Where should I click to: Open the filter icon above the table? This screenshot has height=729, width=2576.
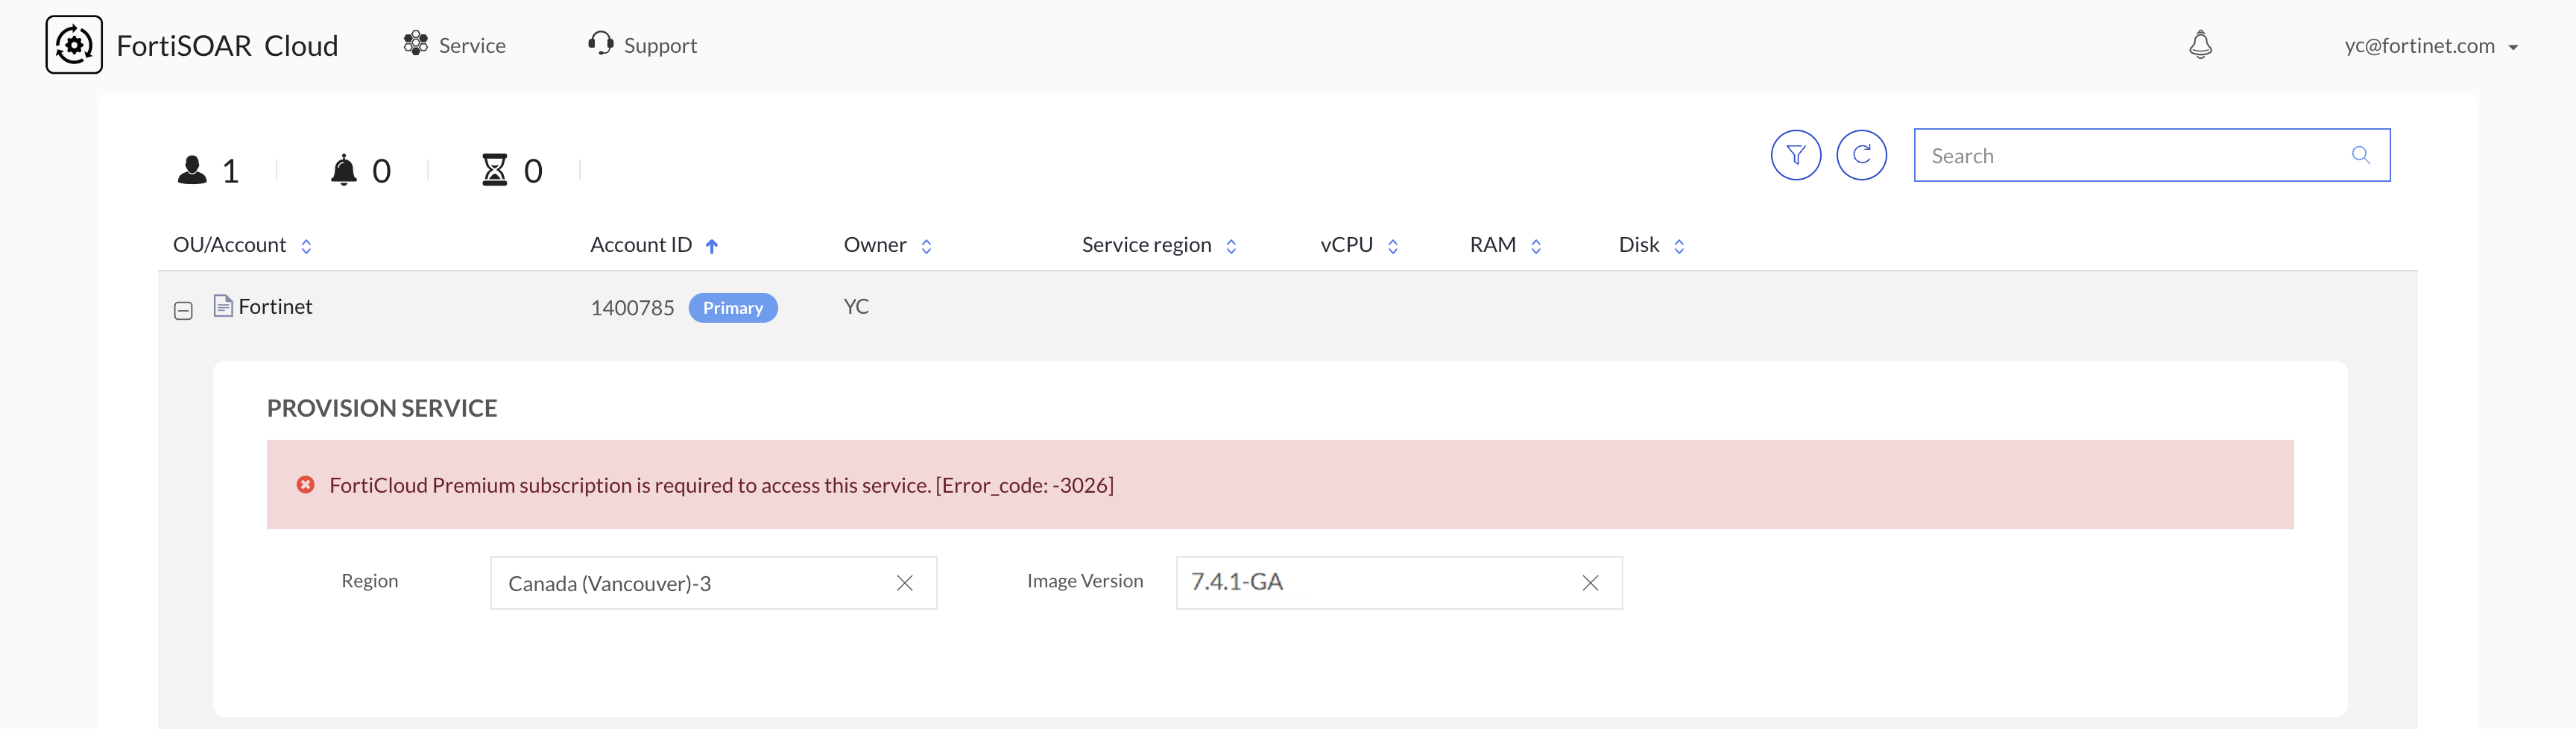click(1795, 154)
